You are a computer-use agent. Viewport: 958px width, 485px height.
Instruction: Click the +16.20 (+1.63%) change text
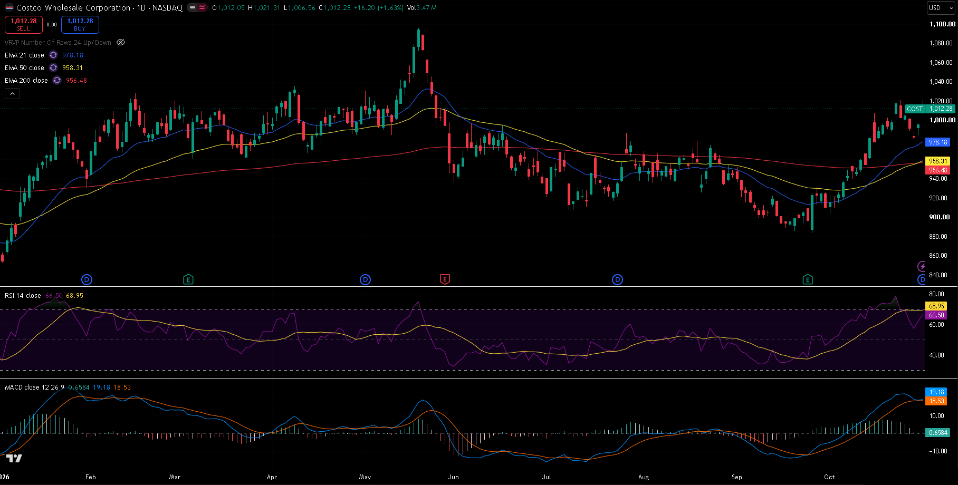(x=379, y=8)
